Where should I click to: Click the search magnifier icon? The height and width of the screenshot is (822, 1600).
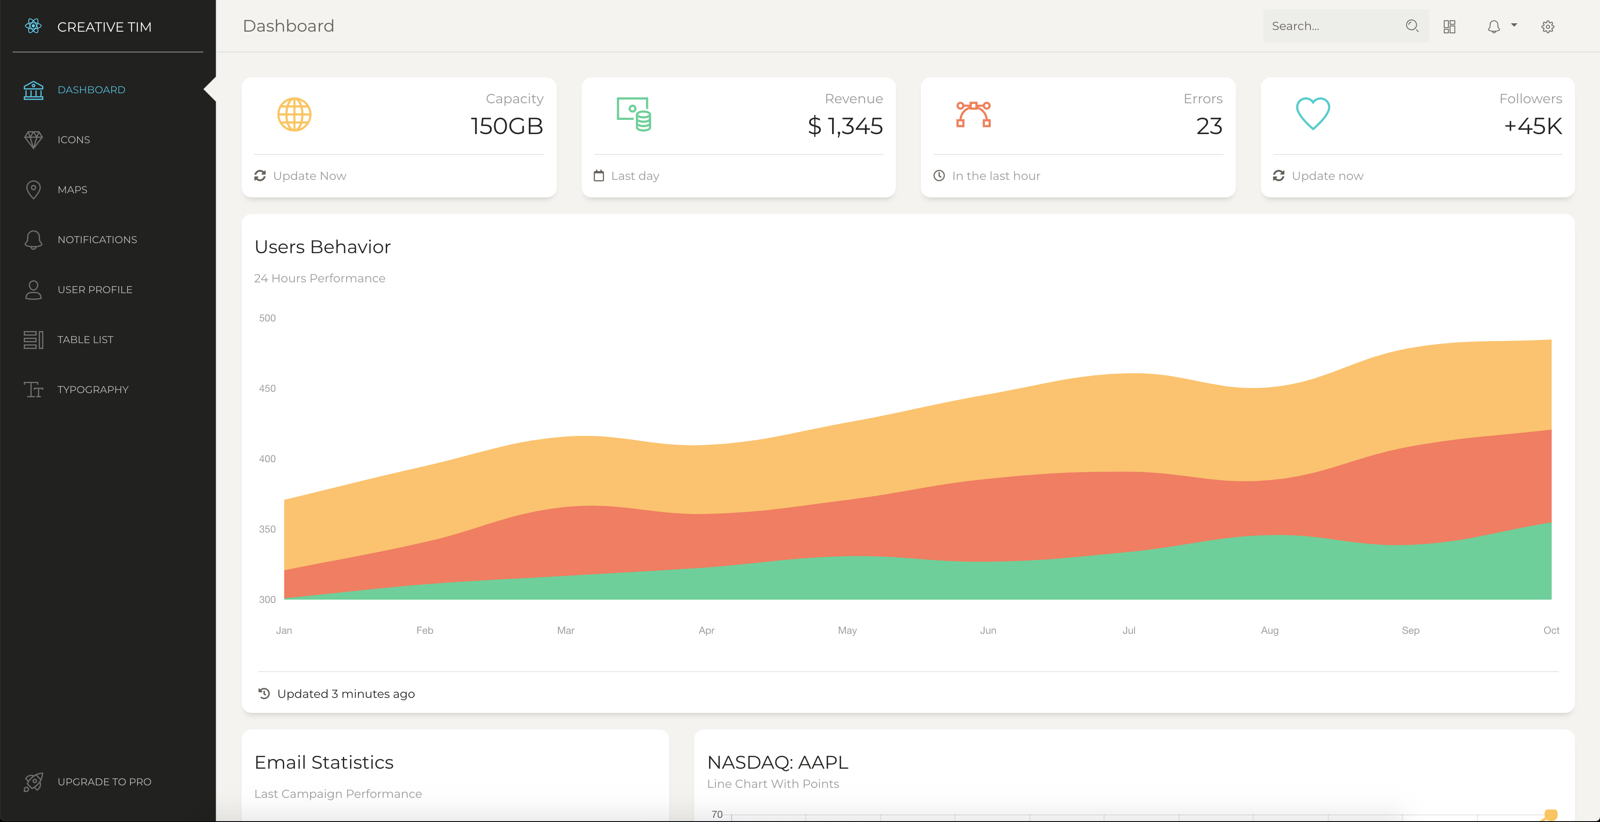[1412, 26]
